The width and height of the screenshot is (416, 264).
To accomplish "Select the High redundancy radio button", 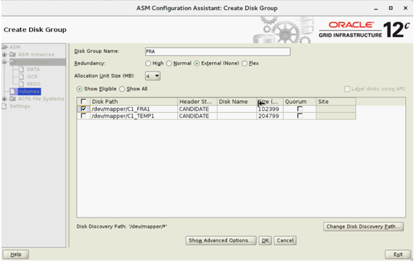I will point(148,63).
